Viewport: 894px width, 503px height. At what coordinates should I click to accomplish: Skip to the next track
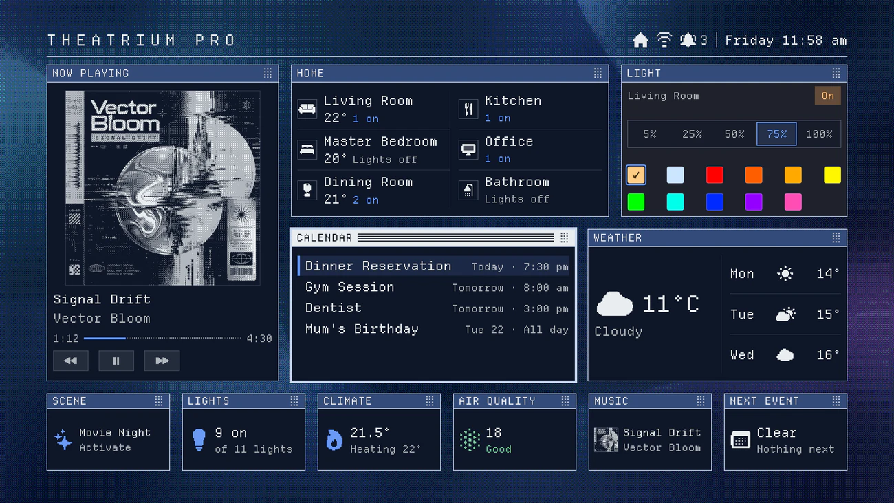pyautogui.click(x=162, y=361)
